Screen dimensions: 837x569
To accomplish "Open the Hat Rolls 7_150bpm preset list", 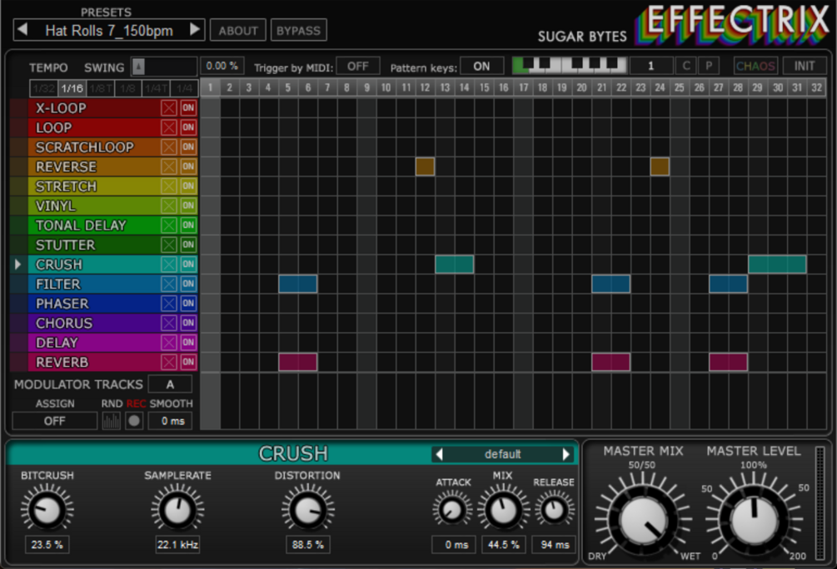I will pyautogui.click(x=109, y=31).
